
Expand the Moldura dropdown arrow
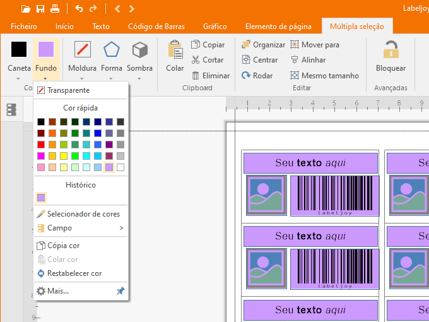(82, 79)
